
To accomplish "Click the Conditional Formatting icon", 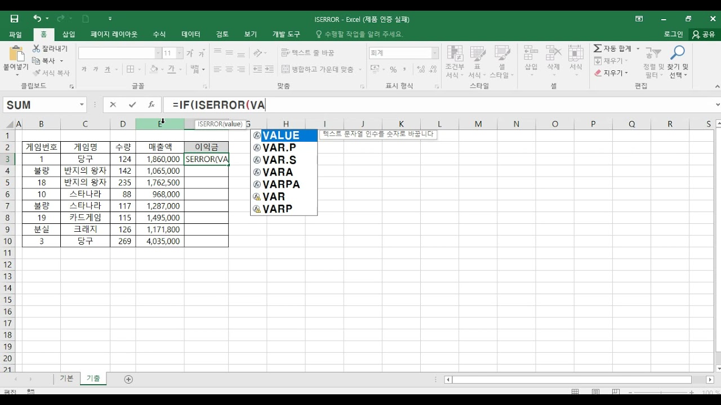I will coord(455,53).
